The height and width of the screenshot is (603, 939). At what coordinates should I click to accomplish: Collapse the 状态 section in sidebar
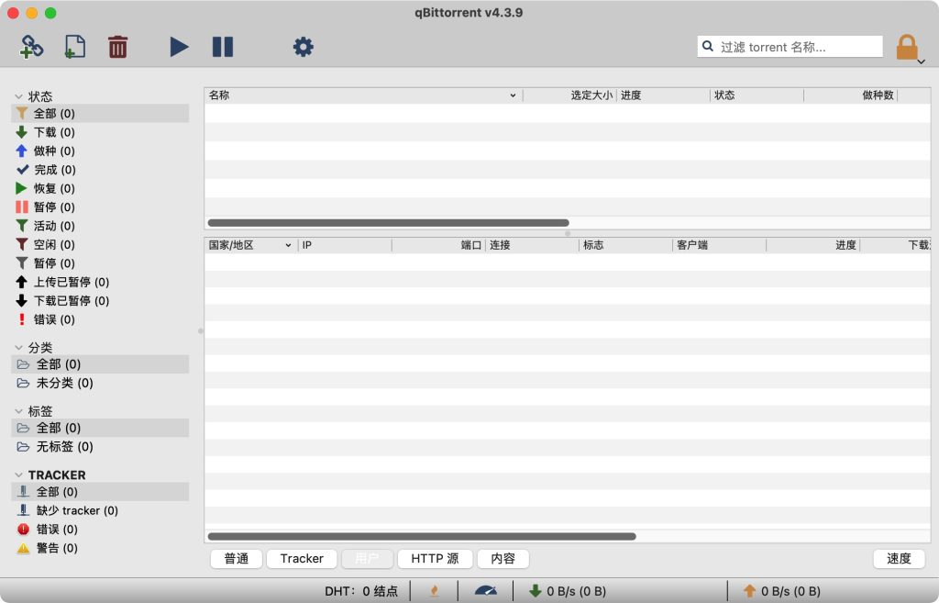tap(18, 96)
